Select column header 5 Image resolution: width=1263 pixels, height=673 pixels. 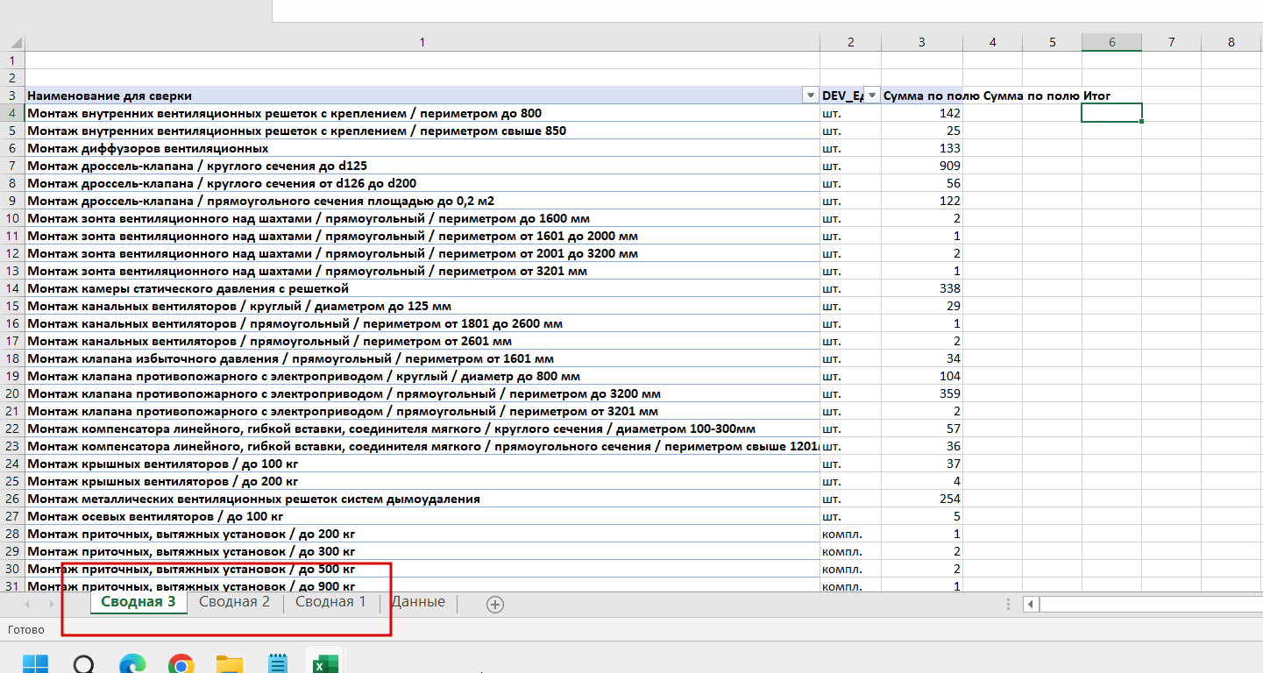coord(1052,42)
